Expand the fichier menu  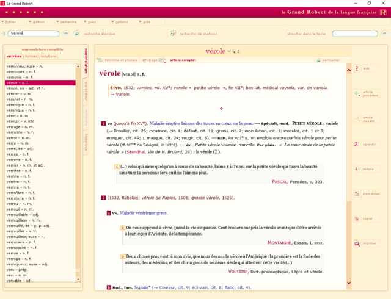tap(9, 22)
